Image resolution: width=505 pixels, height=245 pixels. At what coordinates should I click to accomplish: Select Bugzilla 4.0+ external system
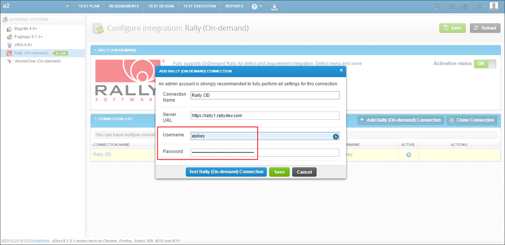[x=25, y=28]
